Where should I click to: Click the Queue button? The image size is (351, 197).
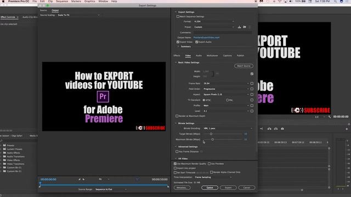(210, 188)
